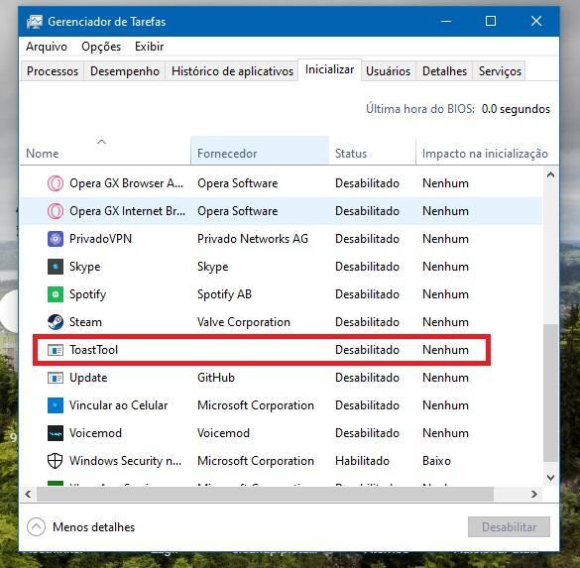Select the PrivadoVPN app icon

click(56, 239)
